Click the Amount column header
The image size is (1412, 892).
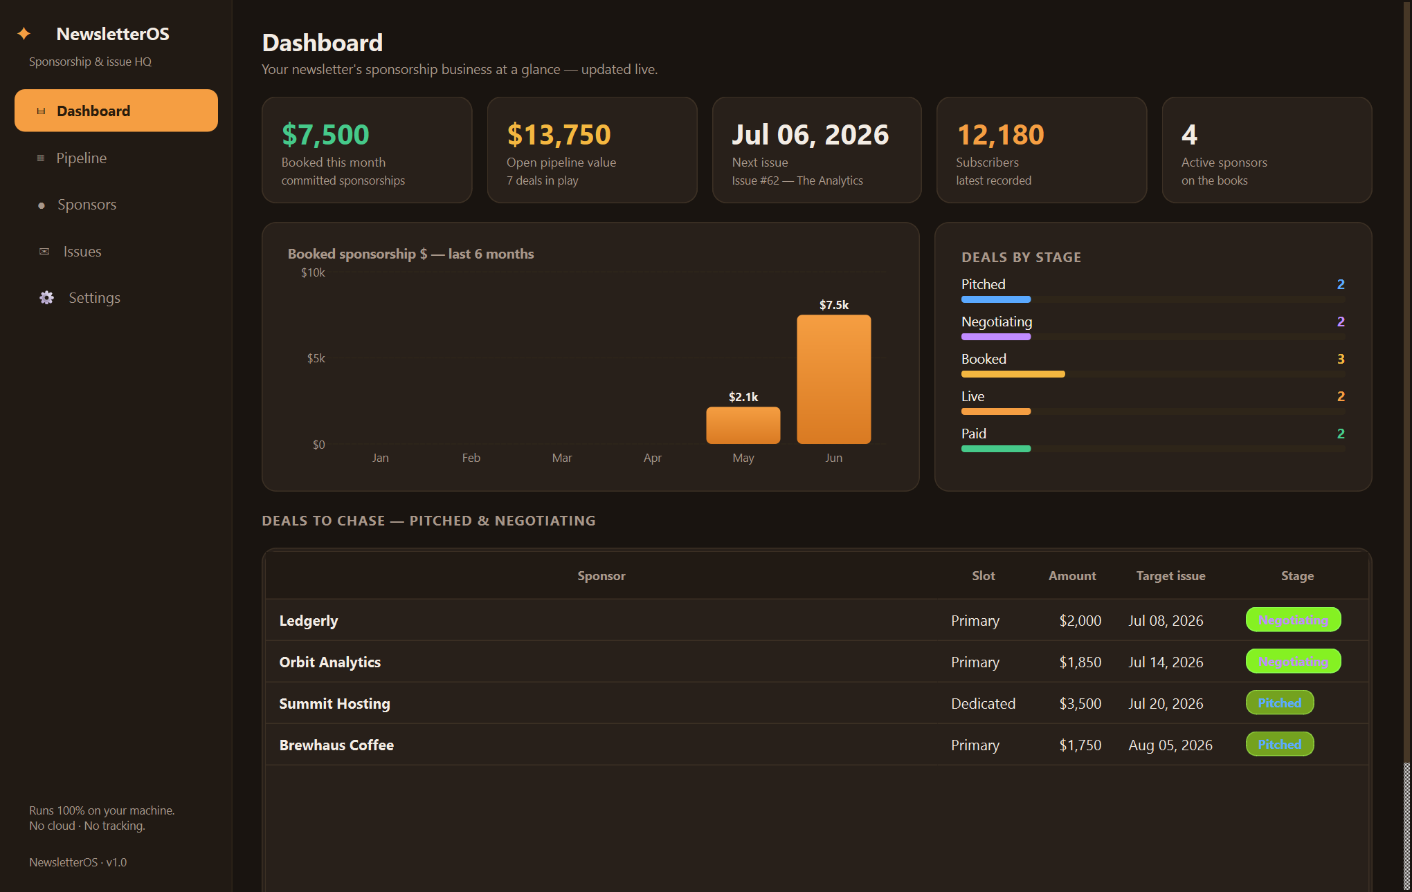tap(1072, 576)
